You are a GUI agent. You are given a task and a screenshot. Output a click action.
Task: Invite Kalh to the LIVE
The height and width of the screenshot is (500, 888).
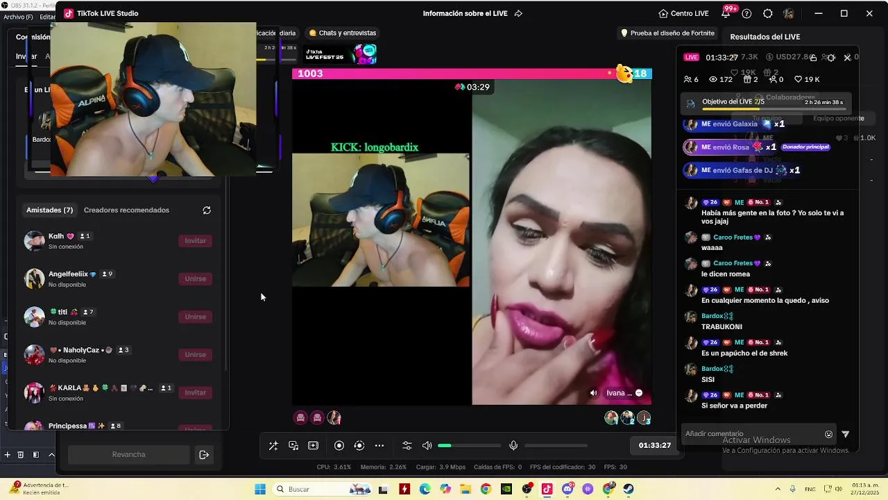196,241
